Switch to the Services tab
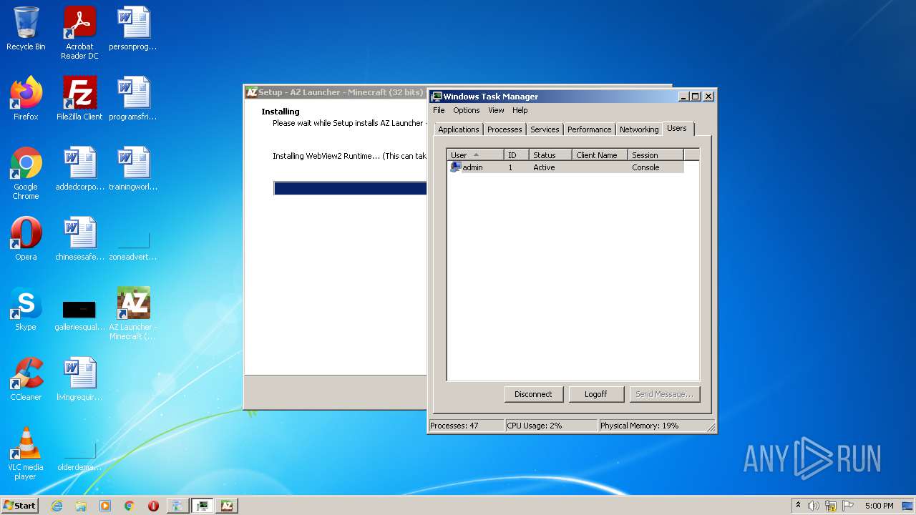This screenshot has height=515, width=916. click(545, 129)
